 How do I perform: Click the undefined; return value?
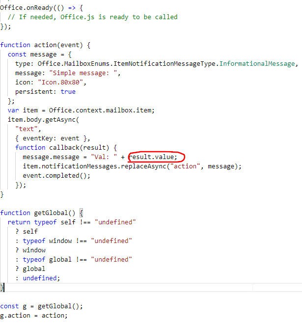click(41, 278)
